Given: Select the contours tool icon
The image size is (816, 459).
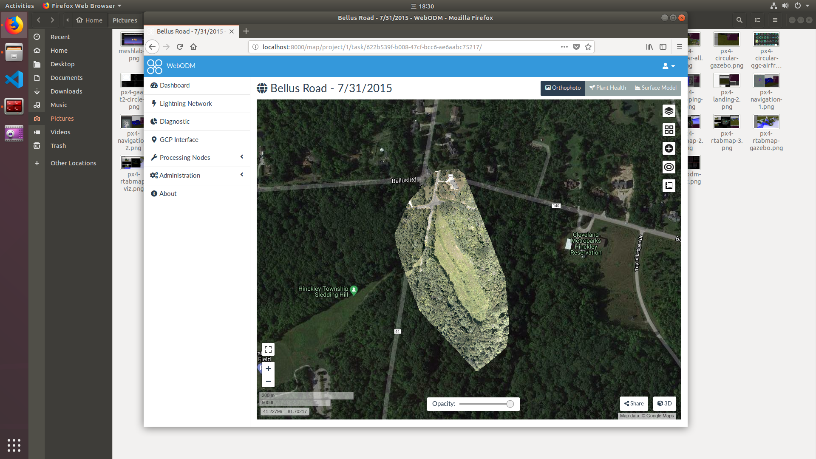Looking at the screenshot, I should click(x=669, y=167).
